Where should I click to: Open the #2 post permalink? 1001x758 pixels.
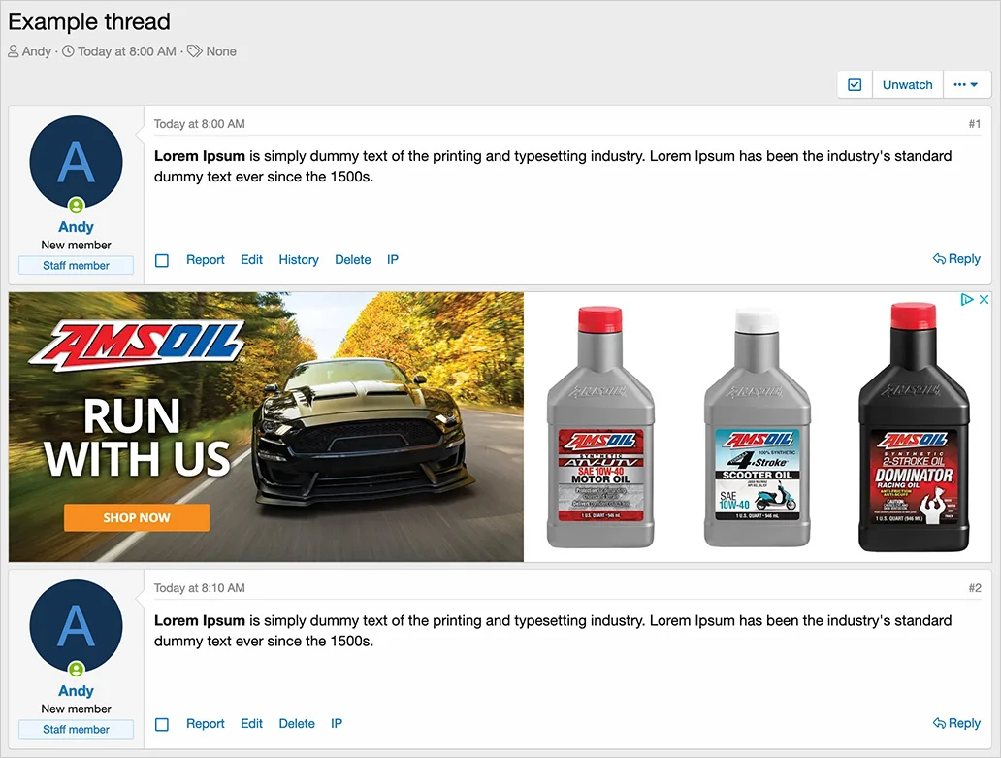pos(974,587)
